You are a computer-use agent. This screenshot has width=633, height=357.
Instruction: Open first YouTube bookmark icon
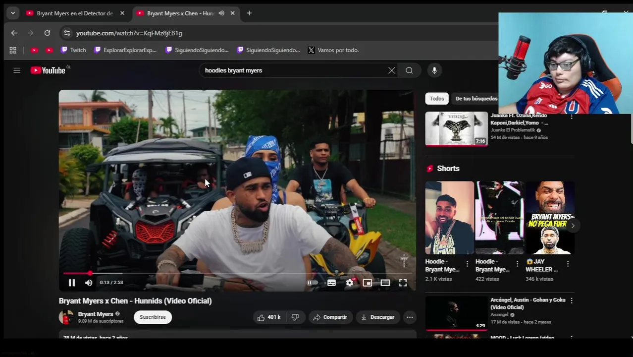[34, 50]
